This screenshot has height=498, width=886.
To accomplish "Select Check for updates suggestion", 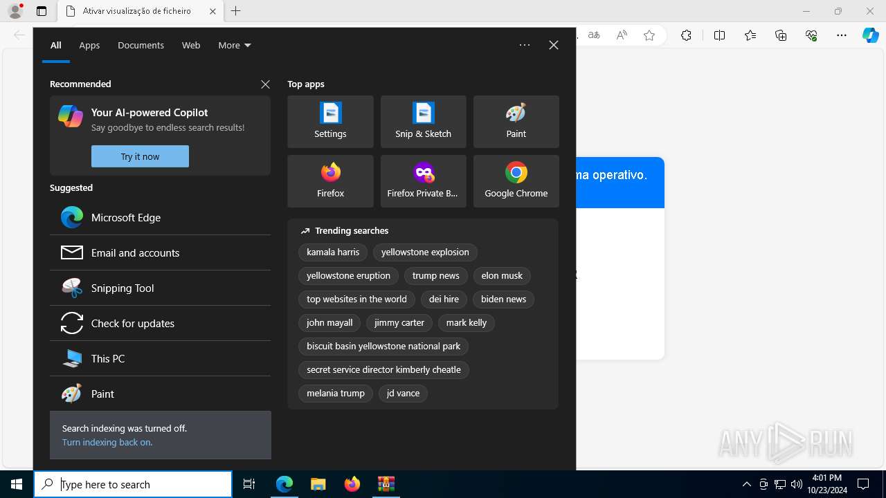I will tap(160, 323).
